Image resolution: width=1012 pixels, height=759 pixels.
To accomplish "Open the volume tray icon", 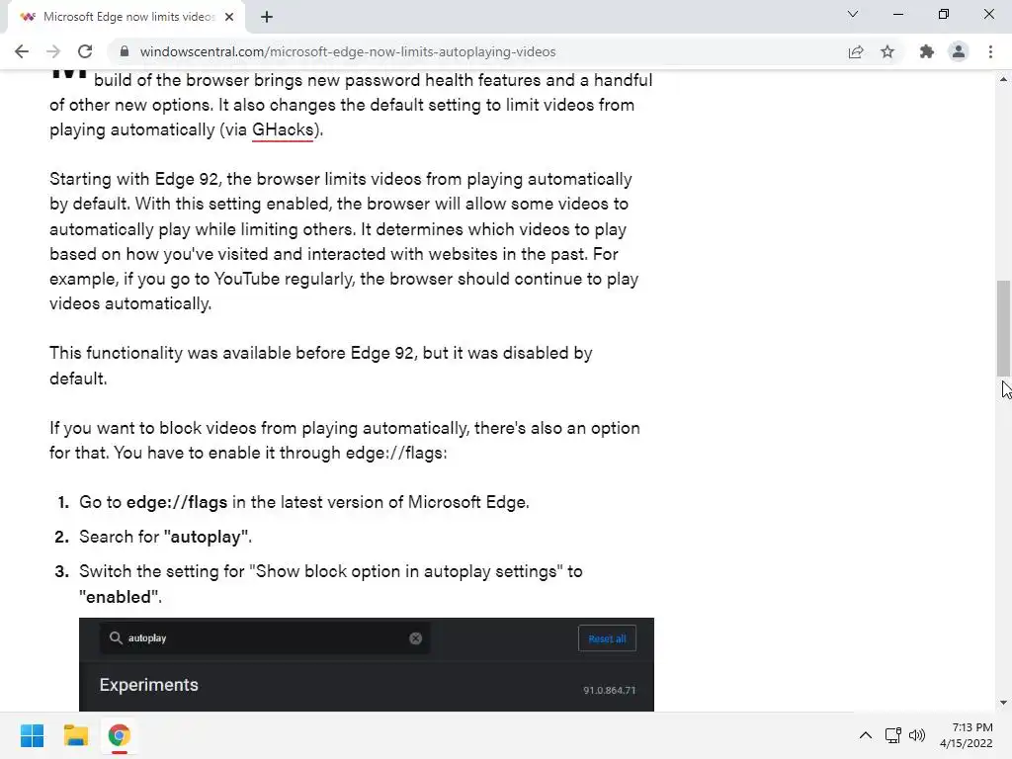I will [x=916, y=735].
